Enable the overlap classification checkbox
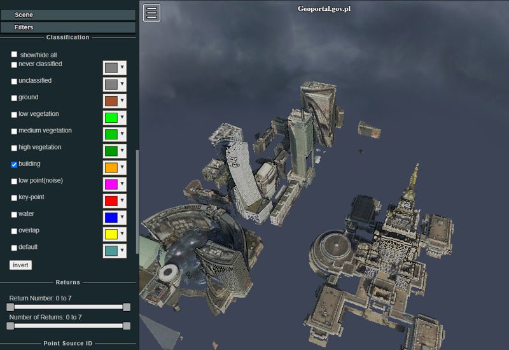The height and width of the screenshot is (350, 509). (14, 231)
